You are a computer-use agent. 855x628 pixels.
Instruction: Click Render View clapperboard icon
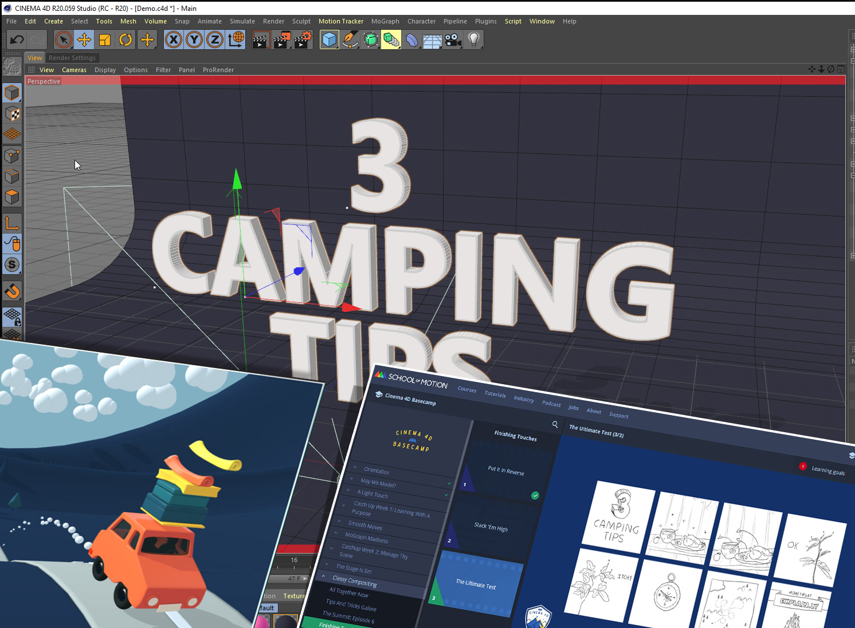261,40
